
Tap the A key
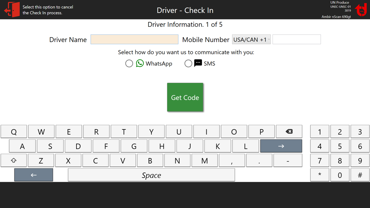coord(22,146)
